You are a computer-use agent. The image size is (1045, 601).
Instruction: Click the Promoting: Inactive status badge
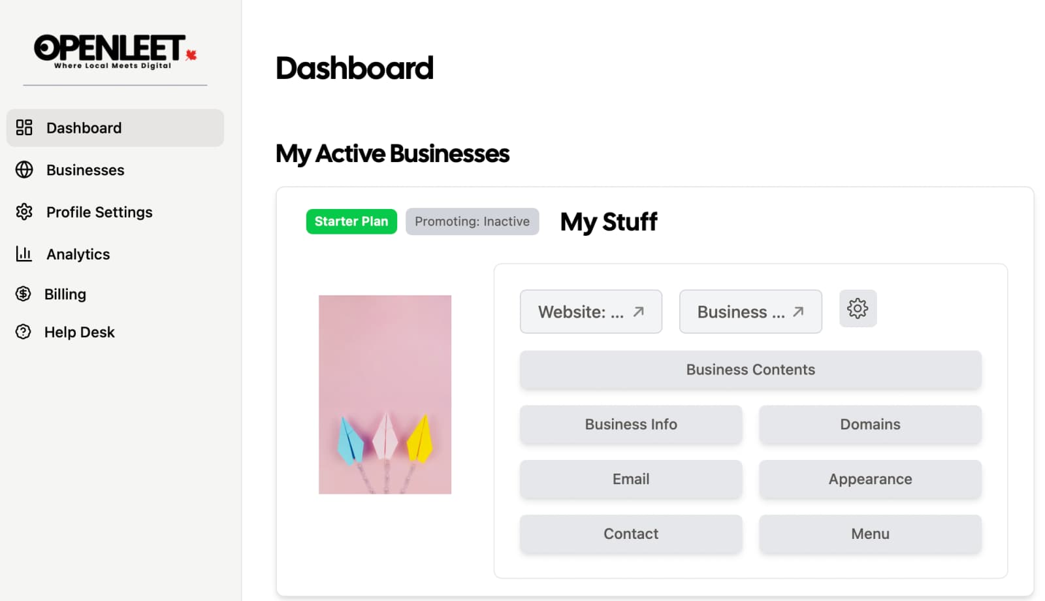472,221
